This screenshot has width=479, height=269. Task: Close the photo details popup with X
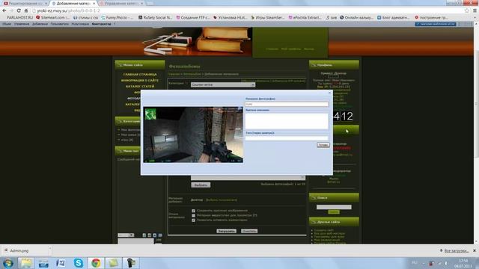pos(329,93)
